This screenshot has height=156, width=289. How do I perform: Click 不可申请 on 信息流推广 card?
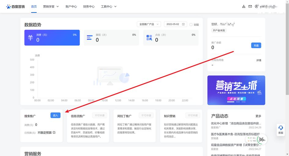coord(99,115)
